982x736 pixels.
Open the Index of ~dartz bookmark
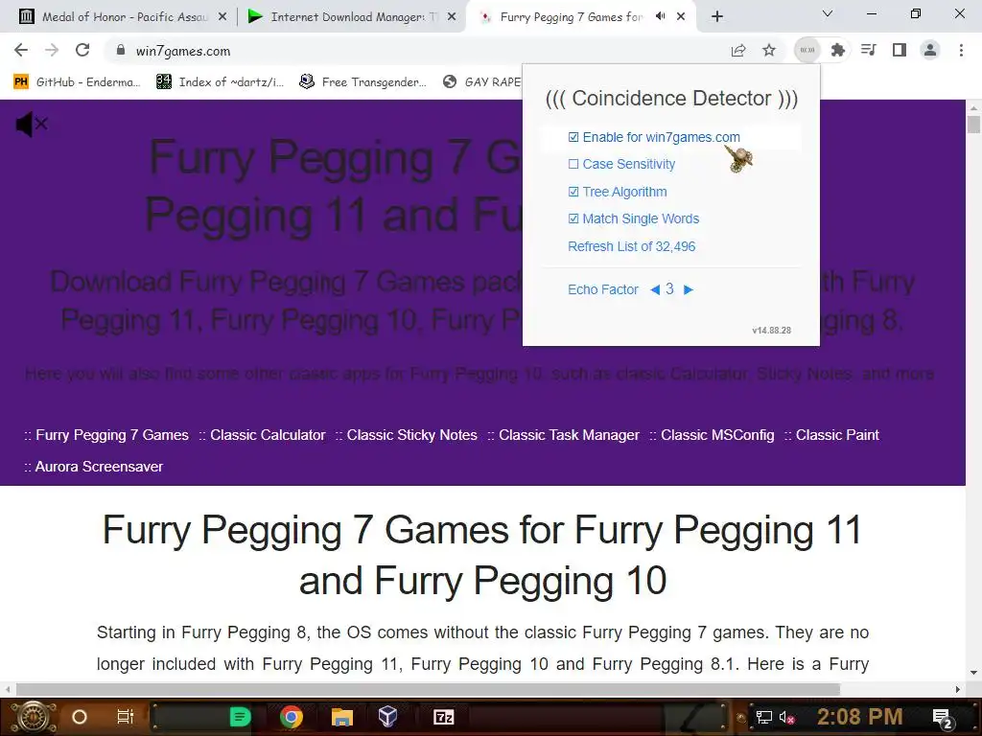(221, 82)
